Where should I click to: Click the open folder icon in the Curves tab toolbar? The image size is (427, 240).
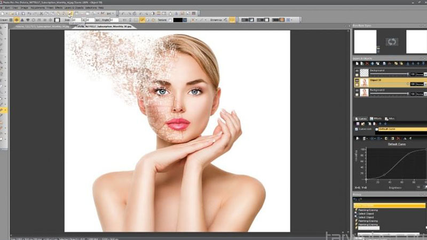(x=363, y=124)
